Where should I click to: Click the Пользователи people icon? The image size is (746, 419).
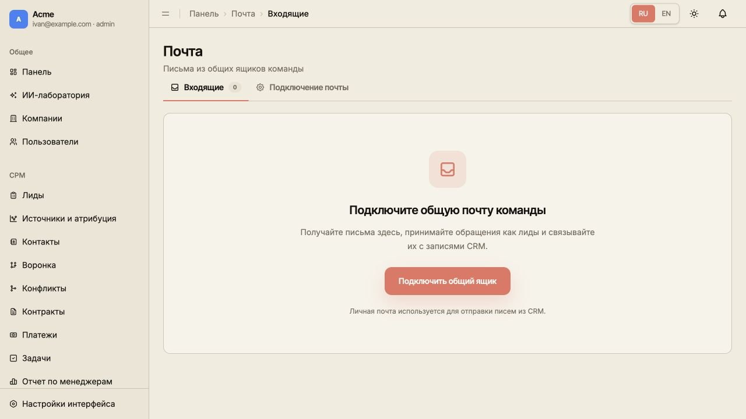pos(13,142)
